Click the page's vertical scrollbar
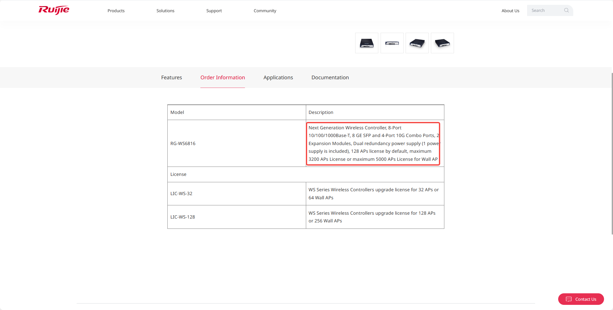613x310 pixels. click(612, 153)
